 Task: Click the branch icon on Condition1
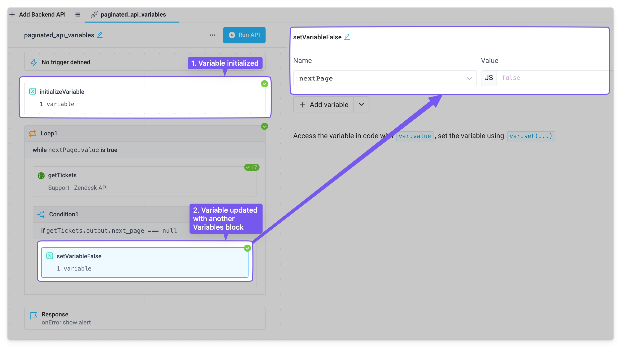coord(41,214)
